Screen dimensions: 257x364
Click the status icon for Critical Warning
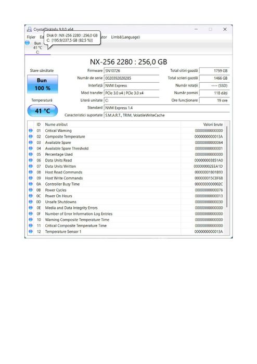(x=31, y=131)
